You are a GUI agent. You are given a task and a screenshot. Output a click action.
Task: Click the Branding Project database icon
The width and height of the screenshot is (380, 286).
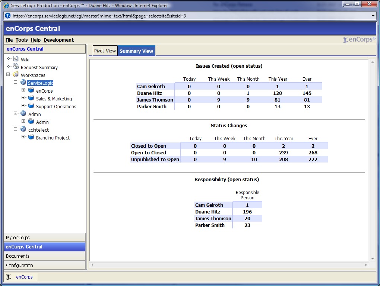click(31, 137)
